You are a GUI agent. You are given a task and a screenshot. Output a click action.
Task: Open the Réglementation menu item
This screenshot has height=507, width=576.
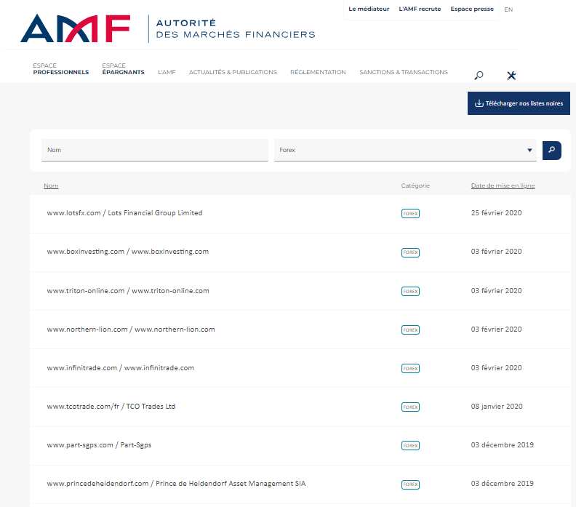[x=318, y=72]
